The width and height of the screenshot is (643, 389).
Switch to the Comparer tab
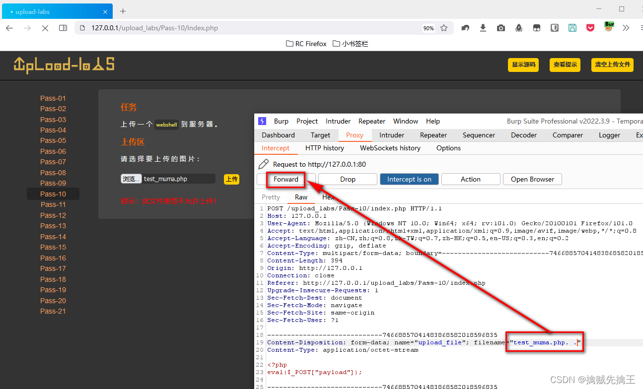(x=568, y=135)
